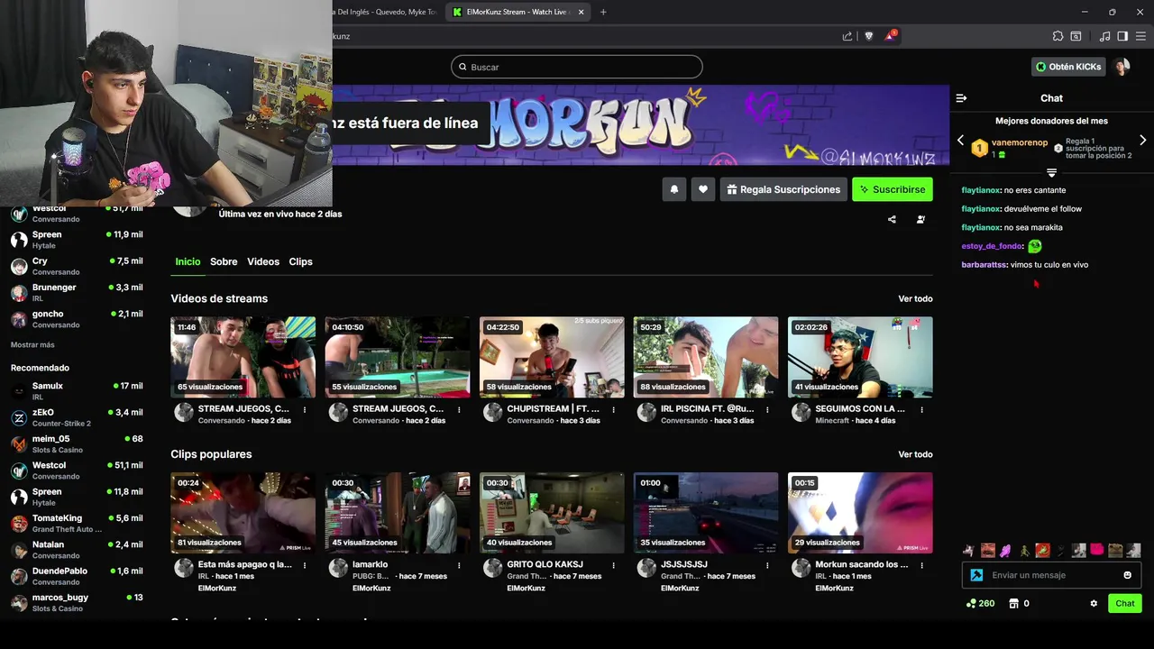Viewport: 1154px width, 649px height.
Task: Open the user profile avatar menu
Action: point(1122,67)
